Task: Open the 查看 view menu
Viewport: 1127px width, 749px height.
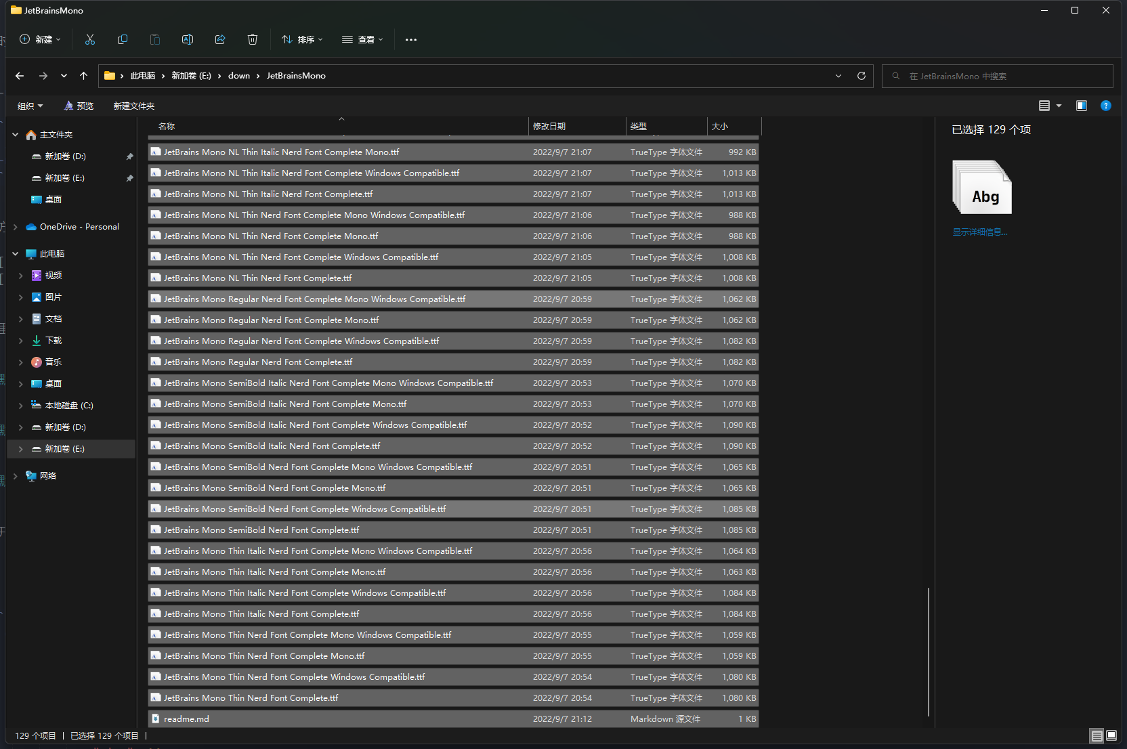Action: pos(362,40)
